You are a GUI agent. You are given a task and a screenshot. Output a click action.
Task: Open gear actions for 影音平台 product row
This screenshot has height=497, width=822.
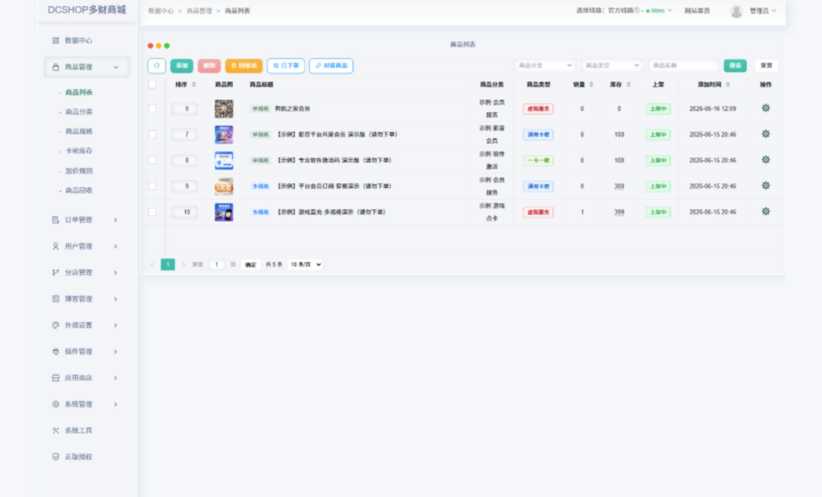(x=765, y=134)
